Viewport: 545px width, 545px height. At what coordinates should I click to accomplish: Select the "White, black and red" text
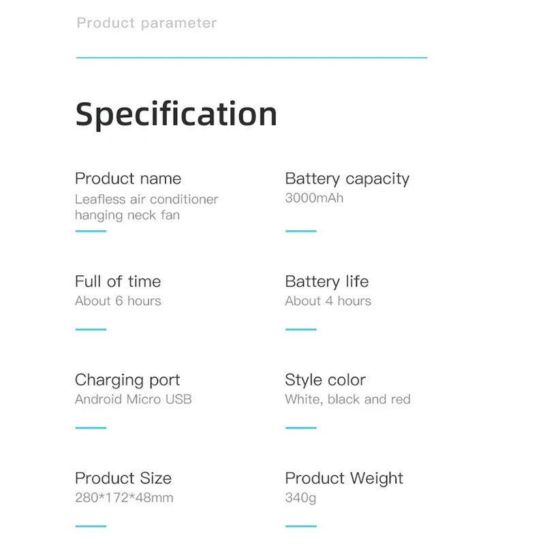coord(347,399)
